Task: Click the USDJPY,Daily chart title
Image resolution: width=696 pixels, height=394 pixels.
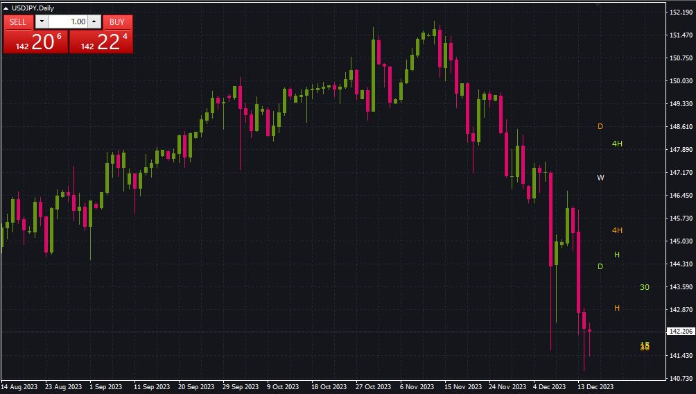Action: (33, 8)
